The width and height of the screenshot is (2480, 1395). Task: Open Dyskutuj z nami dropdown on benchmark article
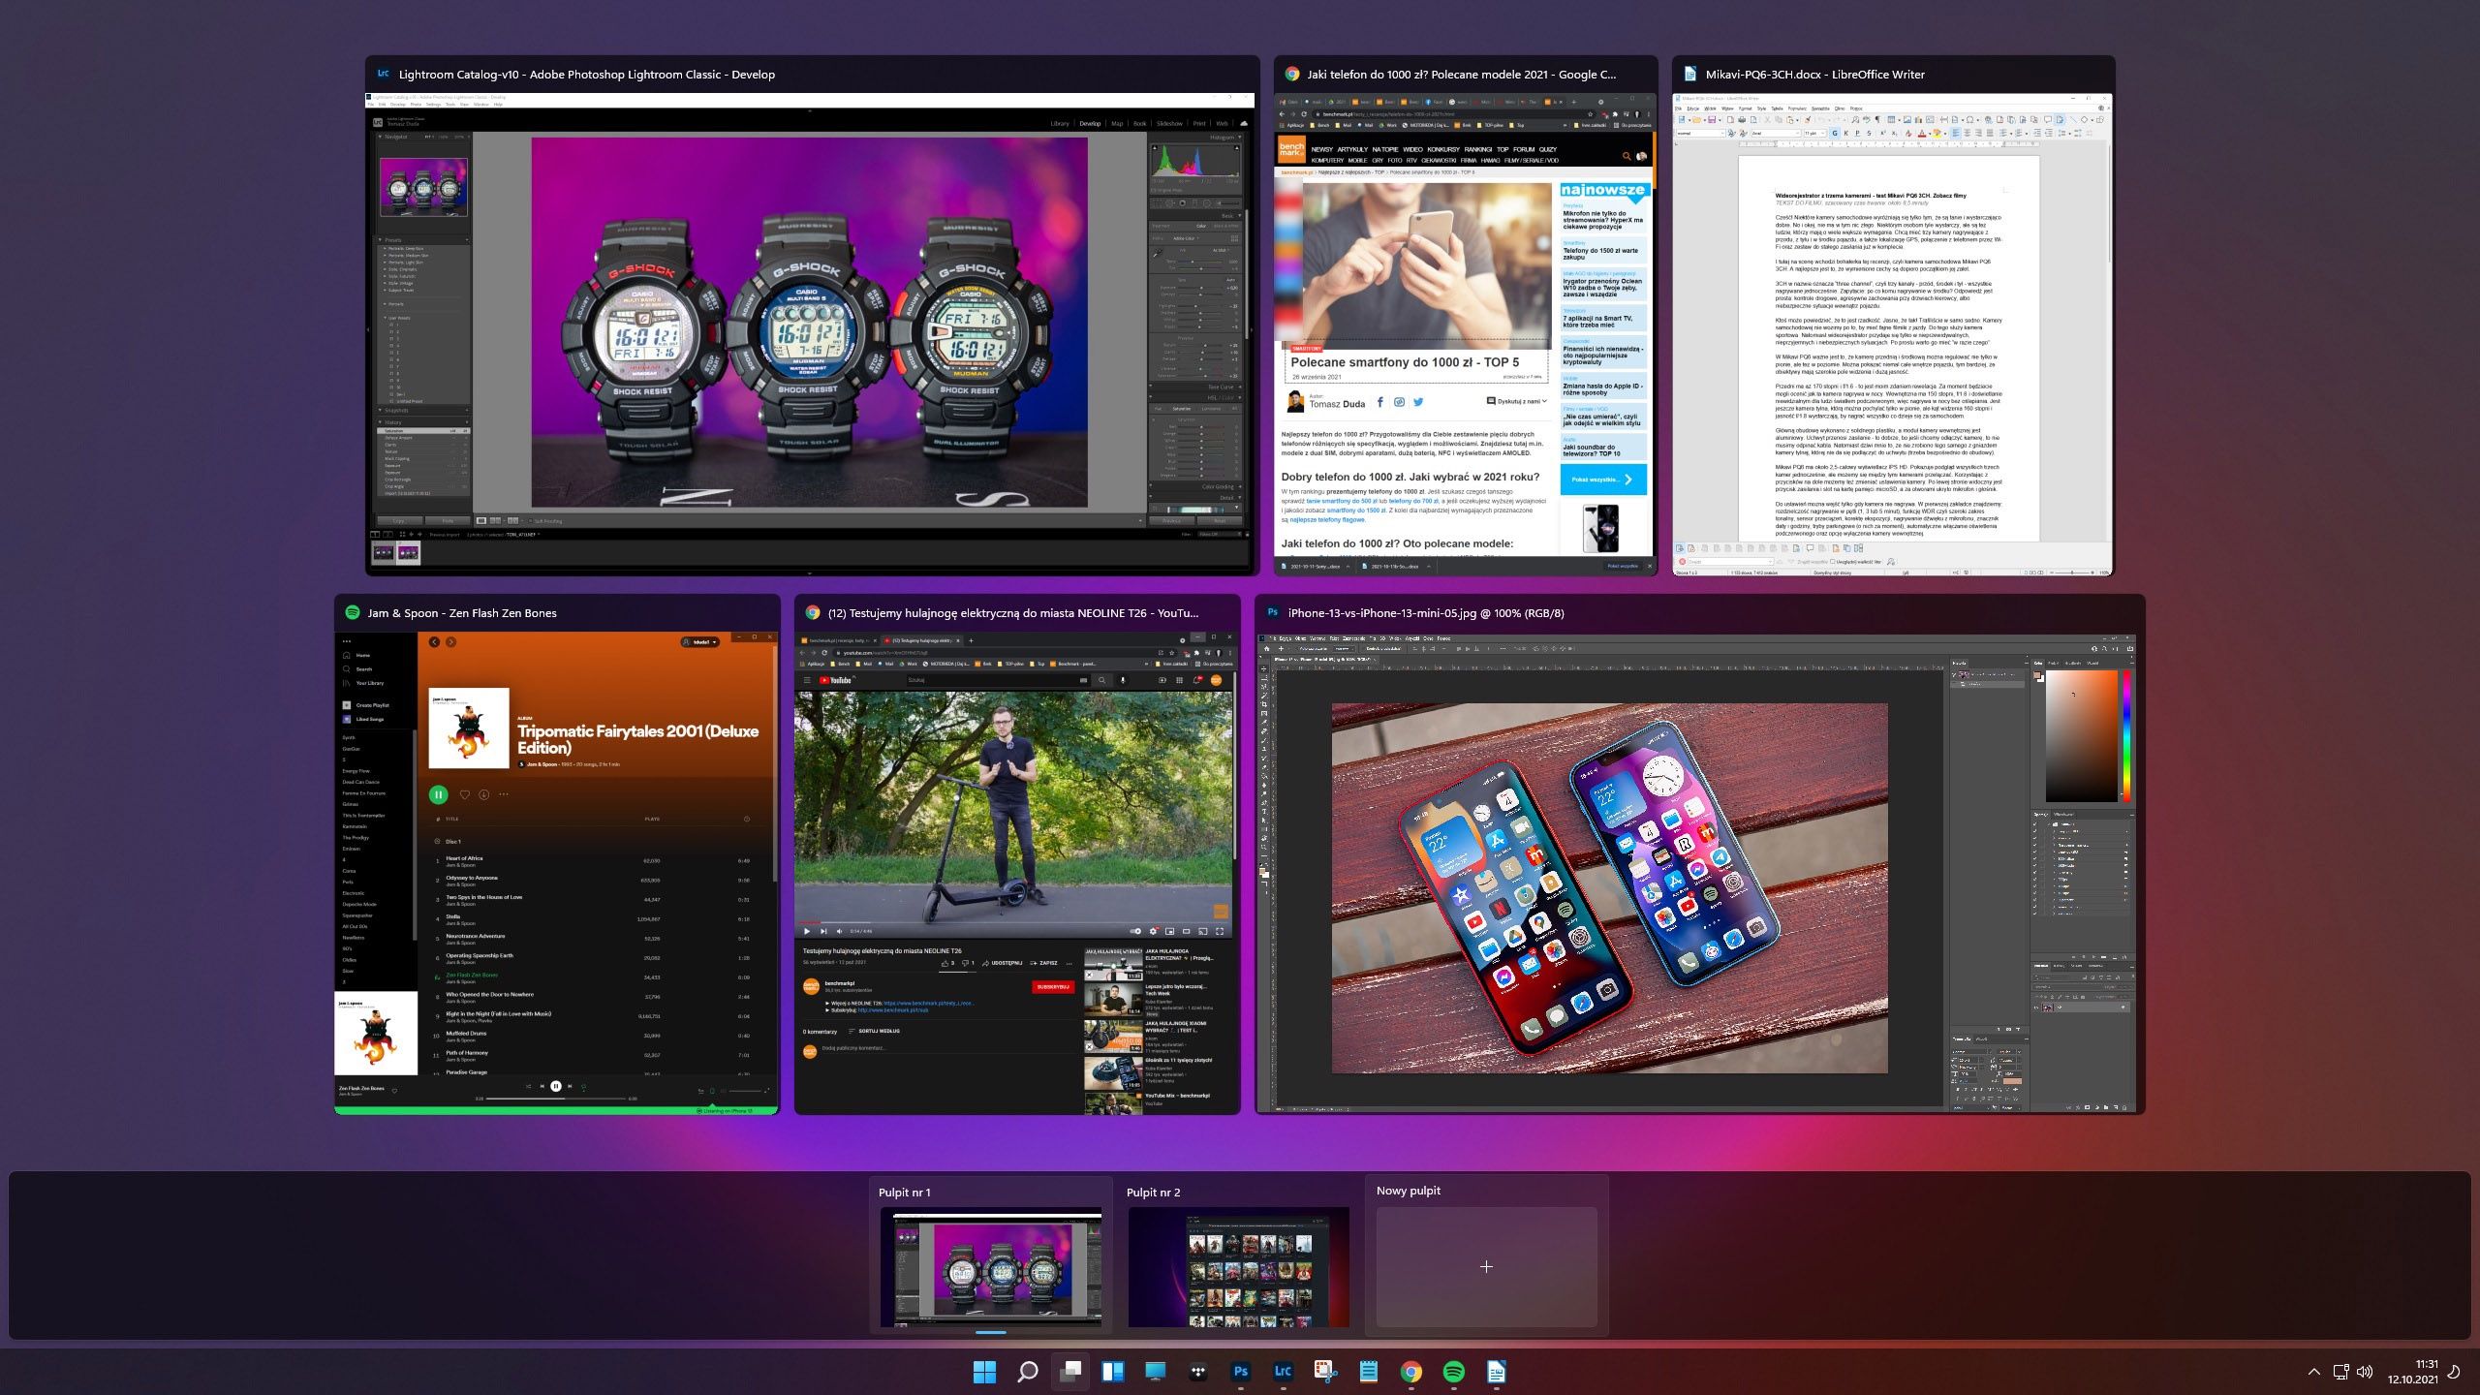(1517, 401)
